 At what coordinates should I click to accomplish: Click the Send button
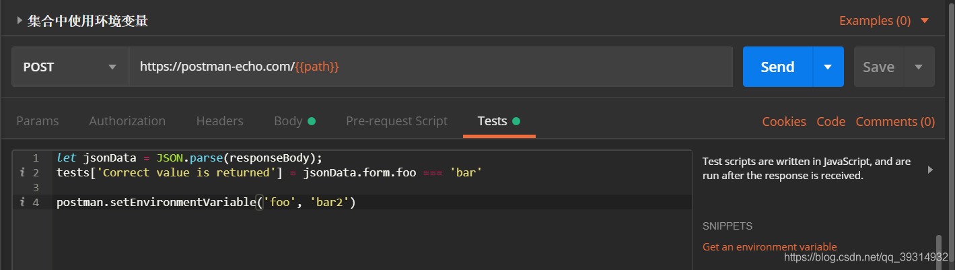pyautogui.click(x=777, y=67)
